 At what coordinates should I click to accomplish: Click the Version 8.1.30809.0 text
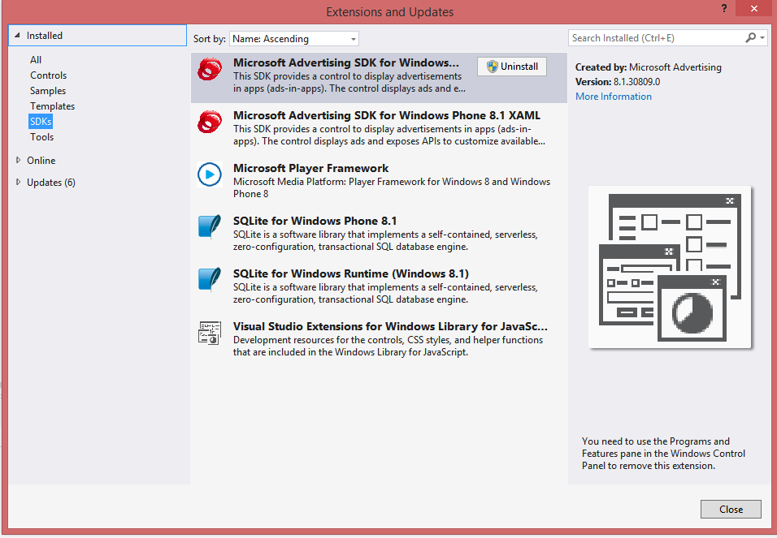click(618, 82)
